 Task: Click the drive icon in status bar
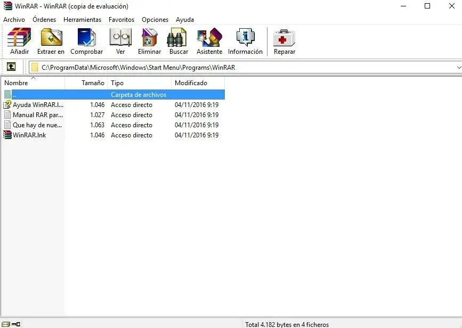pos(6,324)
